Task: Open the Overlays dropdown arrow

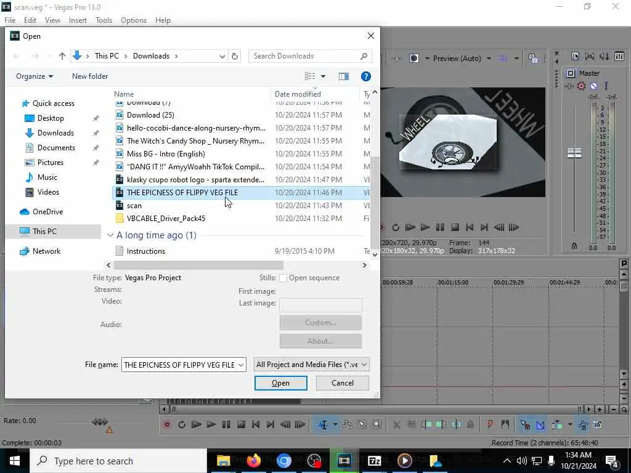Action: pyautogui.click(x=516, y=59)
